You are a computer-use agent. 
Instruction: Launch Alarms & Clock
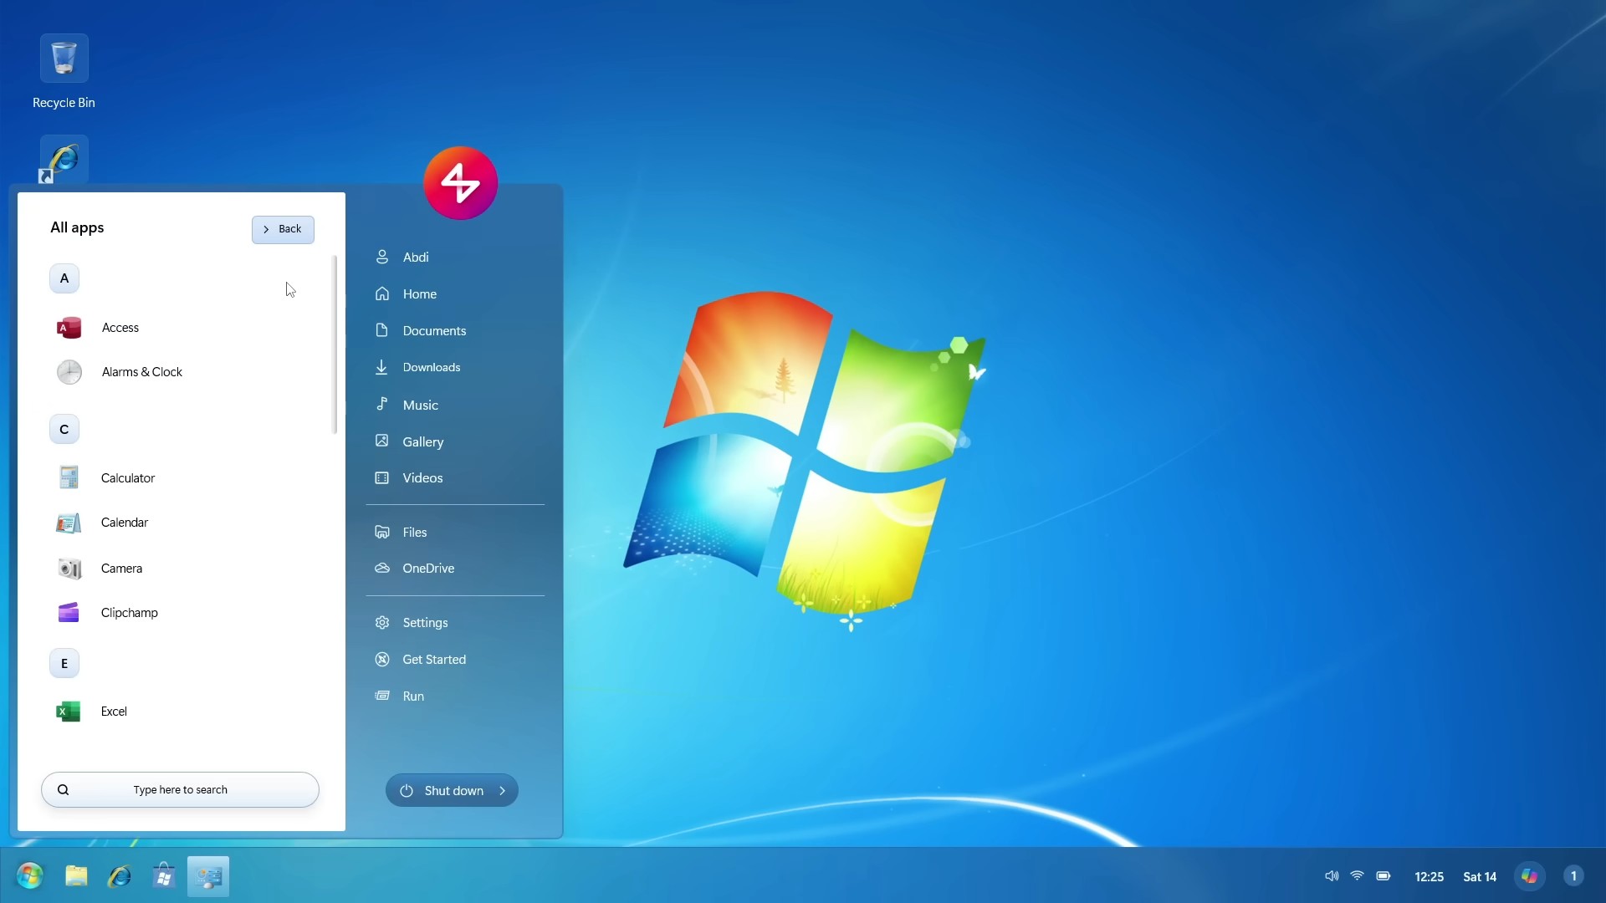click(141, 372)
